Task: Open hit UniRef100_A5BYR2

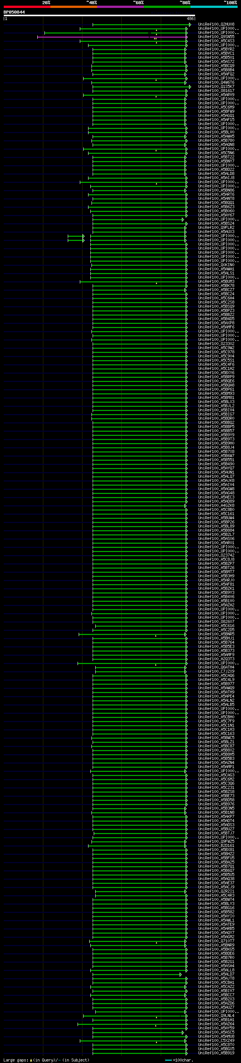Action: click(x=216, y=49)
